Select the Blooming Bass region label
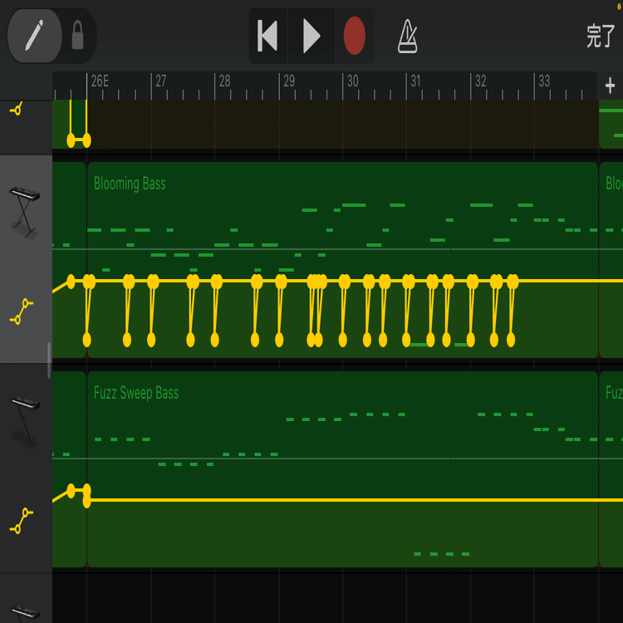623x623 pixels. tap(130, 184)
